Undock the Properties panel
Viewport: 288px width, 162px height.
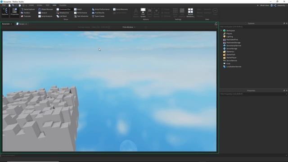pos(284,90)
